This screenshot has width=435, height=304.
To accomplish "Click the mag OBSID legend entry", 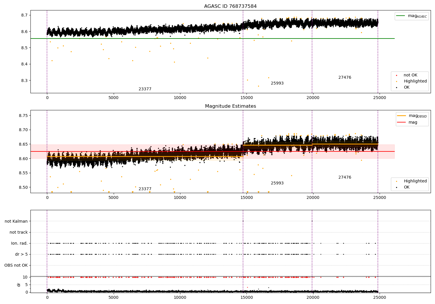I will pyautogui.click(x=412, y=116).
